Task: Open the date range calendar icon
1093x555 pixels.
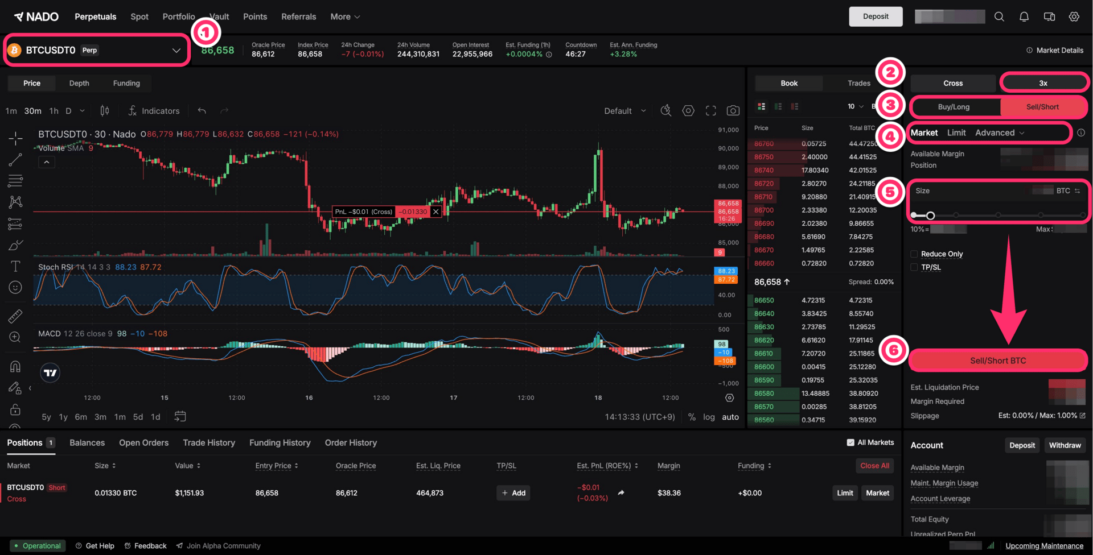Action: click(x=180, y=417)
